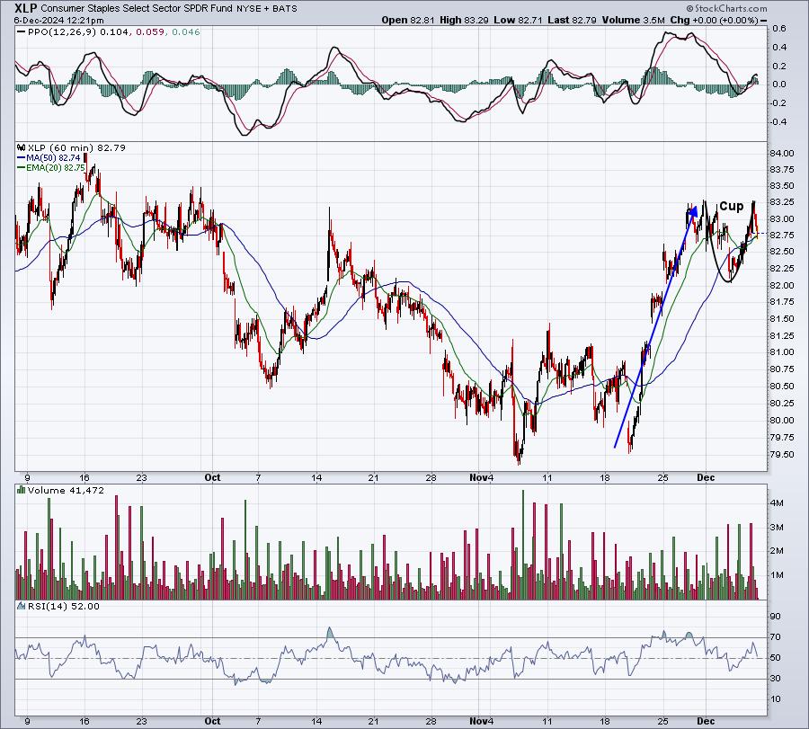Click the 30 label on RSI axis
This screenshot has height=729, width=809.
tap(776, 679)
